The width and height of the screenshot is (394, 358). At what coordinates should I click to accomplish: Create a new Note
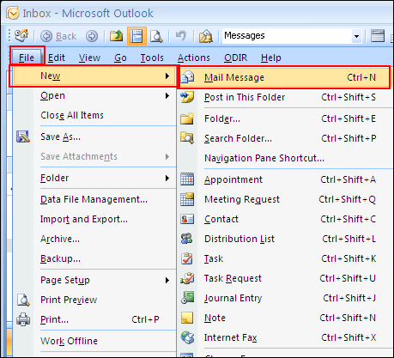285,318
